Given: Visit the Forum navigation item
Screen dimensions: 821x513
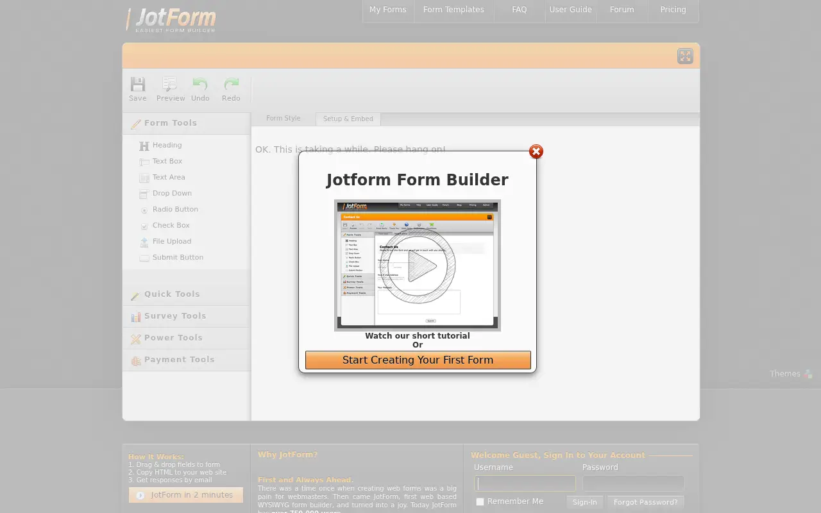Looking at the screenshot, I should 622,10.
